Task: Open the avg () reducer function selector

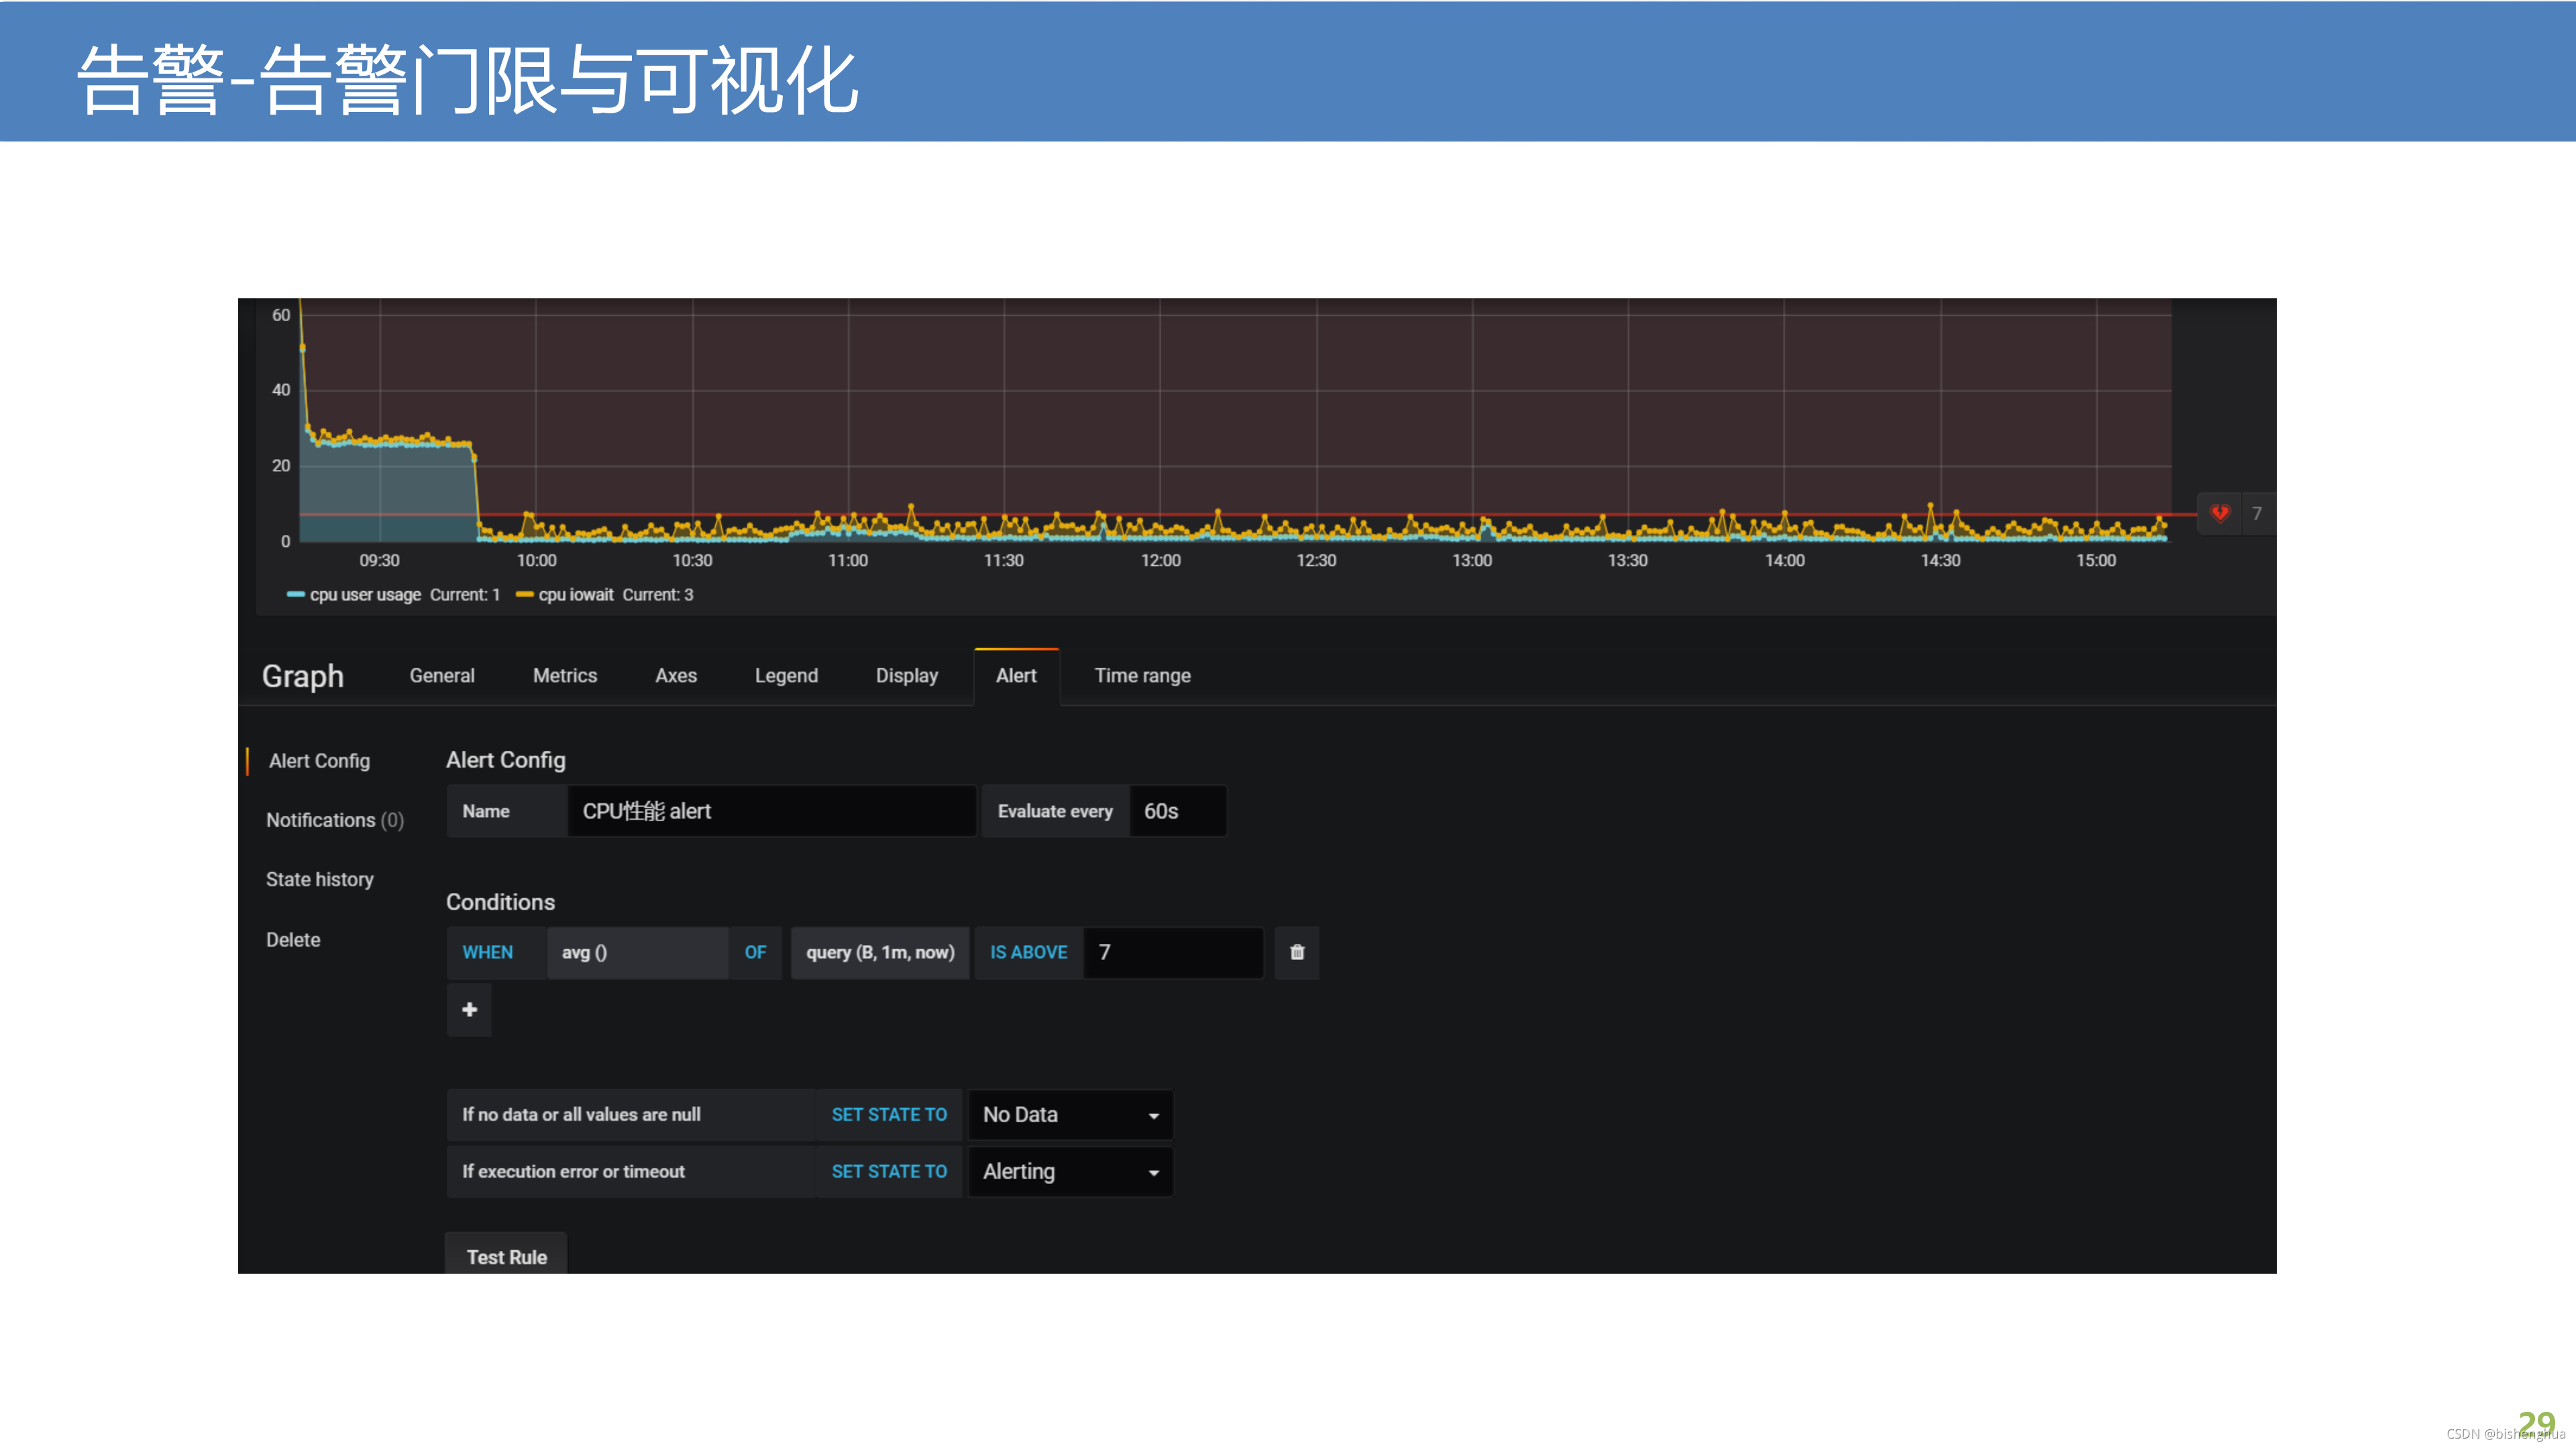Action: click(636, 953)
